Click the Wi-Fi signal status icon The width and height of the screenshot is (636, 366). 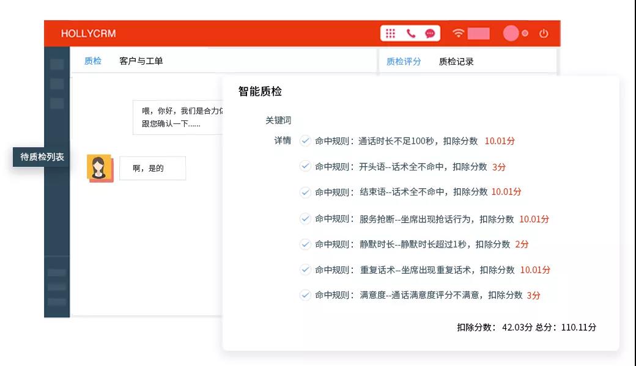(x=458, y=33)
